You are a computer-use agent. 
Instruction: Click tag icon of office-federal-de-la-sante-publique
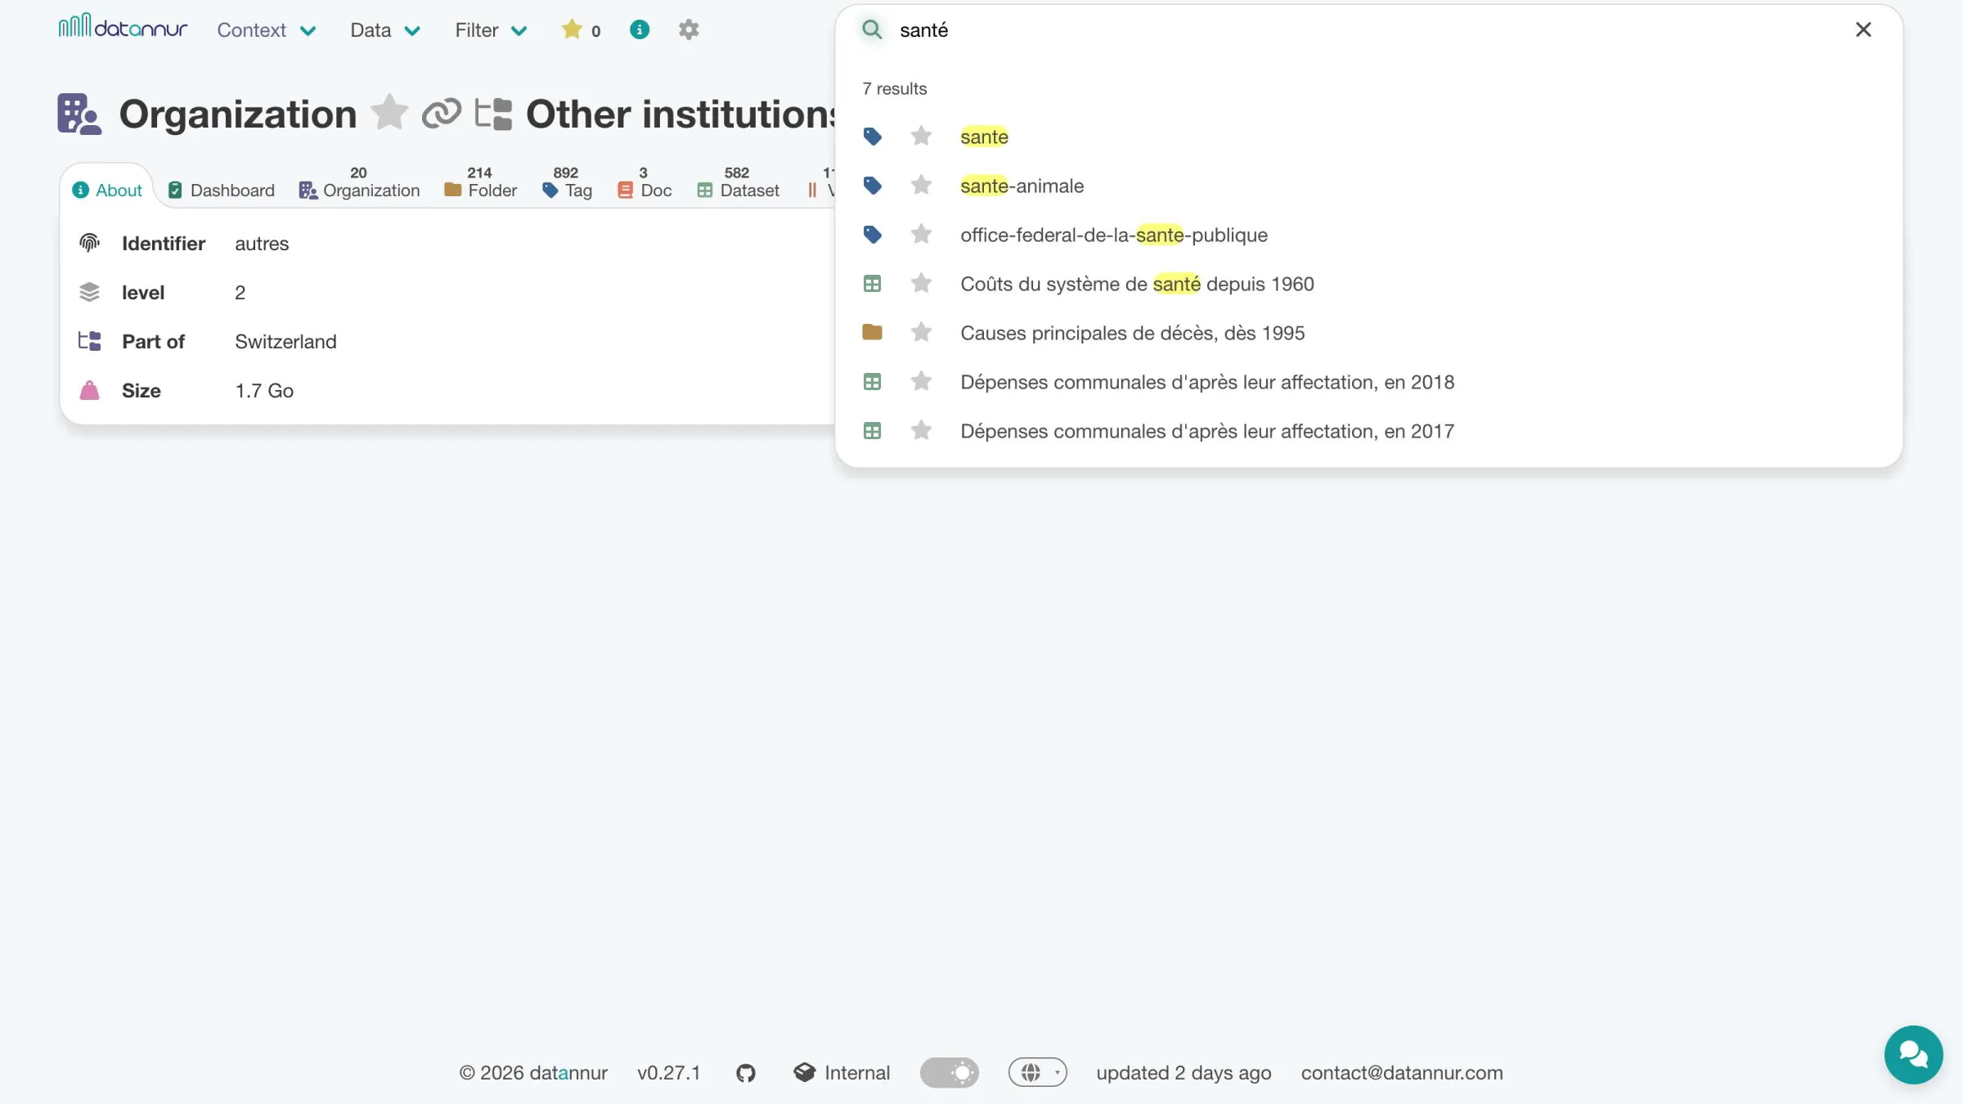(x=872, y=235)
